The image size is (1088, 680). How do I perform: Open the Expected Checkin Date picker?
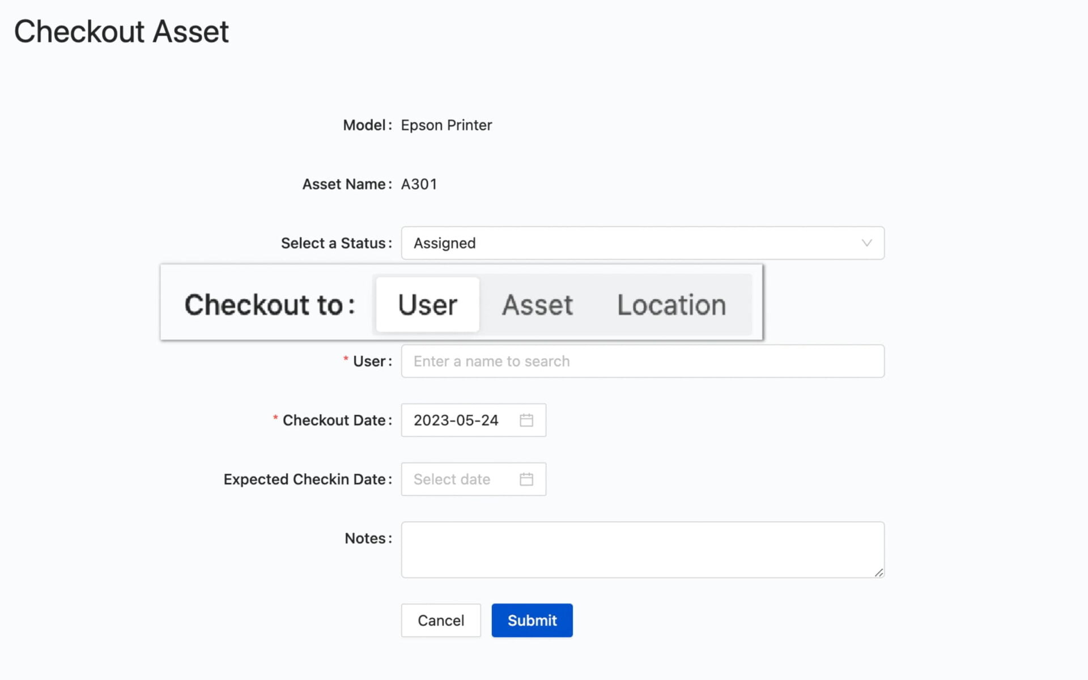point(474,479)
